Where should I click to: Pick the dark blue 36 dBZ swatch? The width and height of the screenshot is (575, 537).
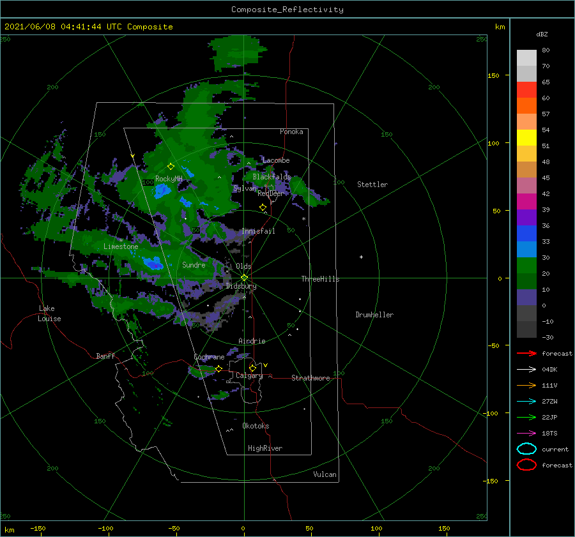(x=526, y=233)
